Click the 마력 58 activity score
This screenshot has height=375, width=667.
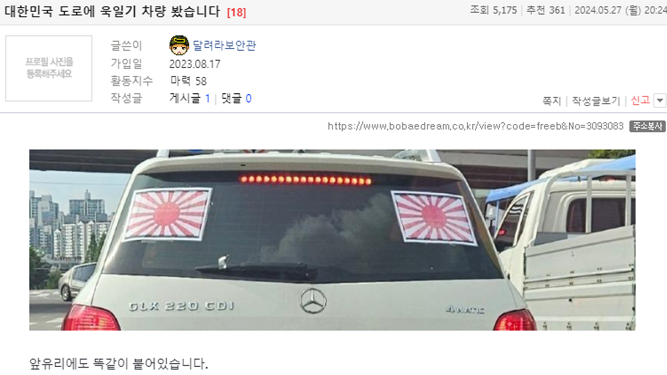coord(188,81)
